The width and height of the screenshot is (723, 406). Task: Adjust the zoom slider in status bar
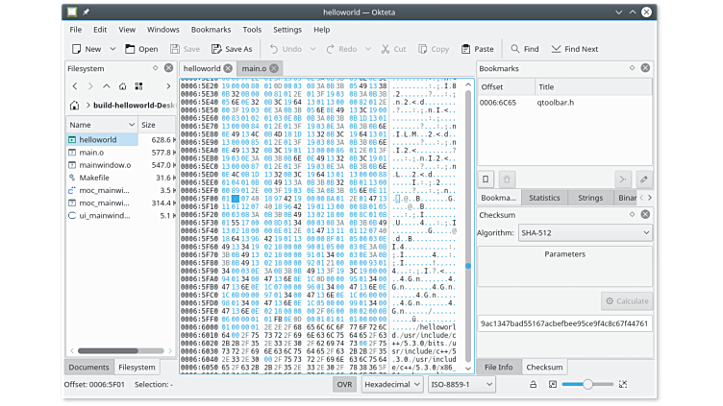click(586, 384)
